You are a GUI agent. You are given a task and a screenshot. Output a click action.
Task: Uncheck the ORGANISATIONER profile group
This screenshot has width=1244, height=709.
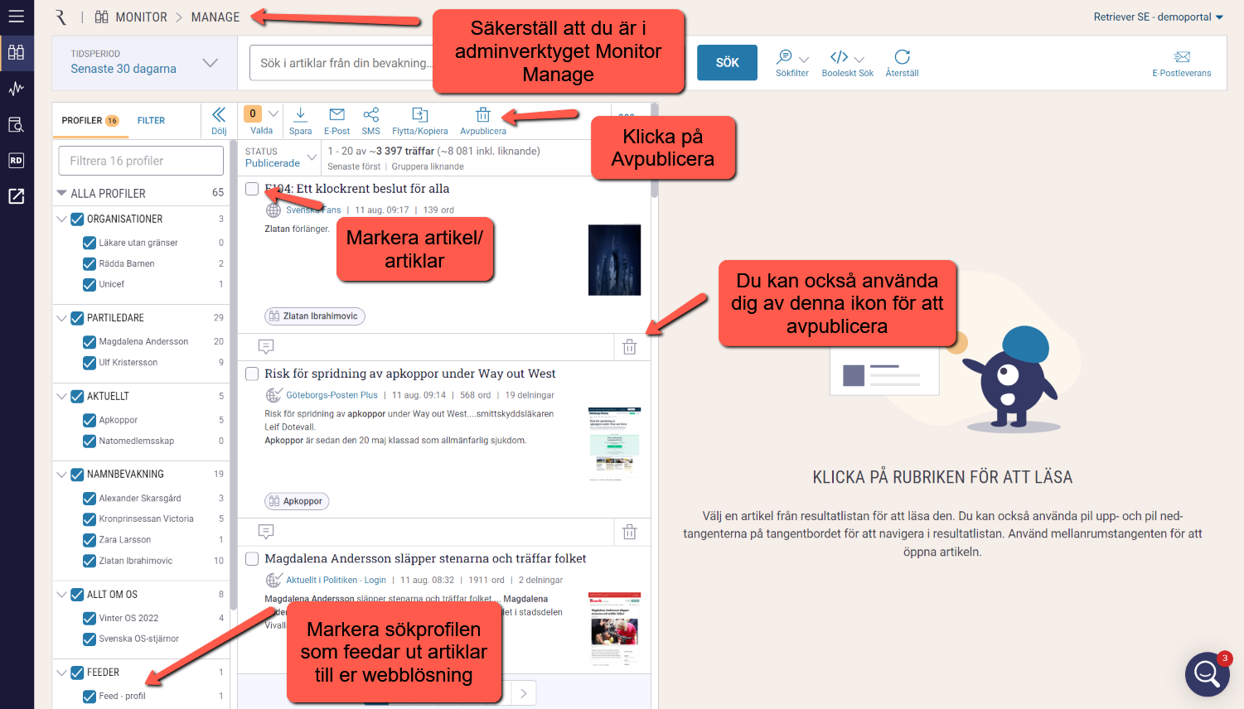[x=77, y=219]
